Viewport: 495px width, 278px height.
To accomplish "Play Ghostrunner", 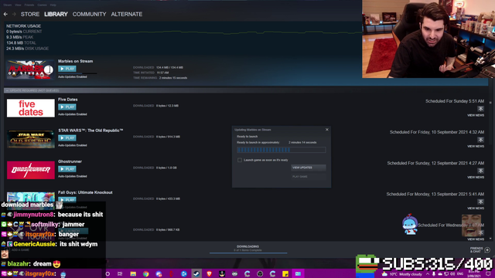I will [x=67, y=169].
